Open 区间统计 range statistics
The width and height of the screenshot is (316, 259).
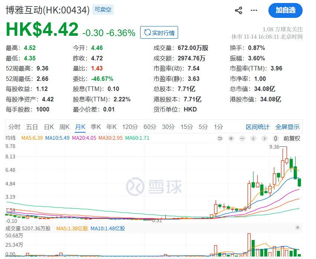pos(258,127)
